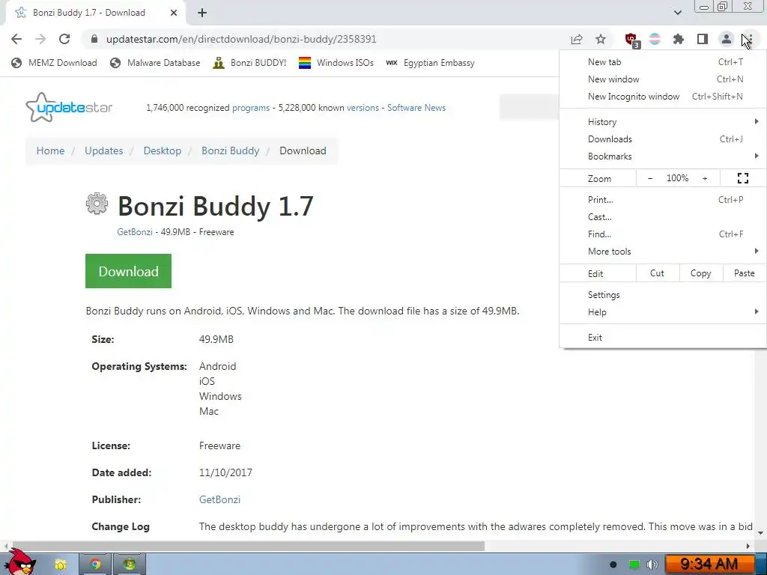Open the Malware Database bookmark
The image size is (767, 575).
(x=155, y=63)
